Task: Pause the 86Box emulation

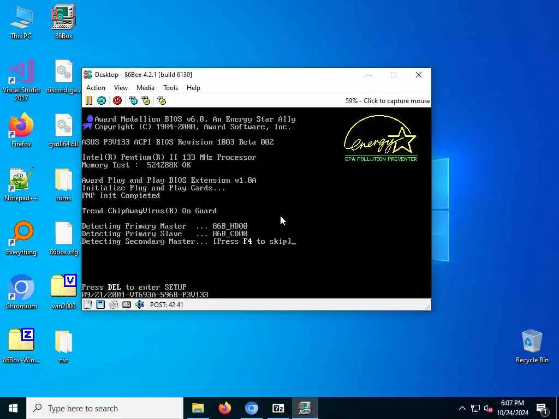Action: pos(89,100)
